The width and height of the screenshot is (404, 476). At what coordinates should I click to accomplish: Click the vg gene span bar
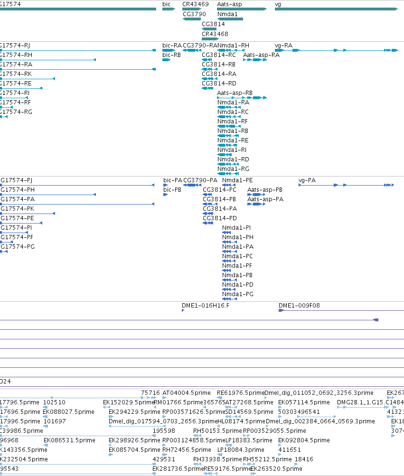336,9
